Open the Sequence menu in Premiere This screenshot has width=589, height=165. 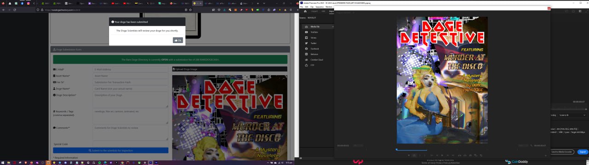[x=319, y=7]
